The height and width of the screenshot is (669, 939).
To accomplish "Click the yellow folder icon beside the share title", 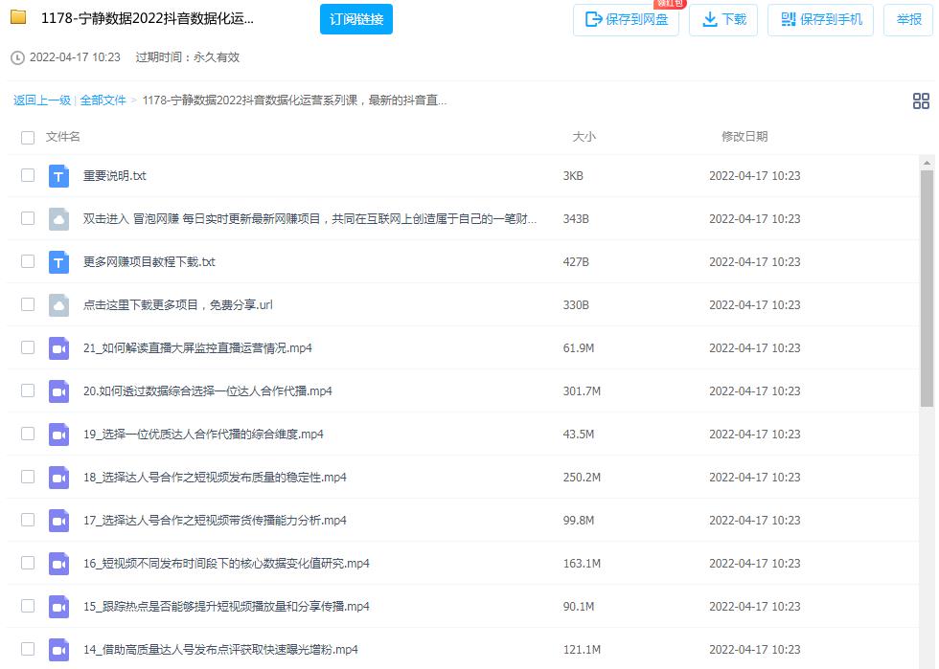I will tap(18, 17).
